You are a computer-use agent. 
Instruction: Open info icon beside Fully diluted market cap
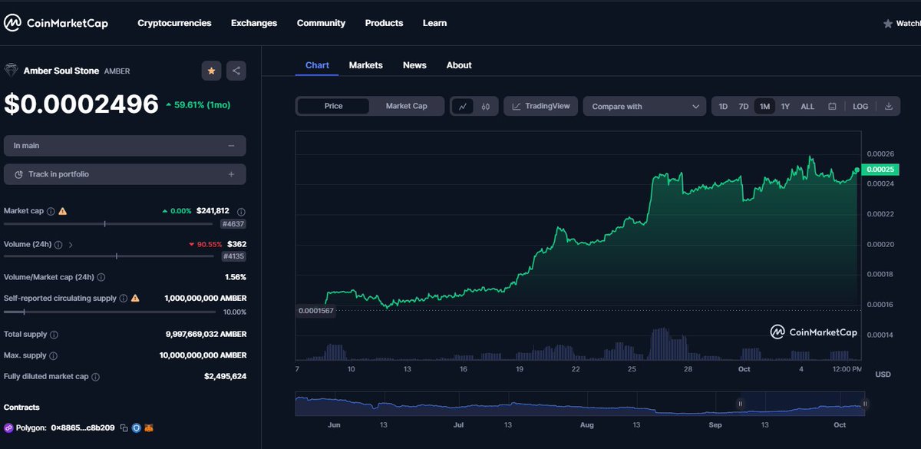pos(95,377)
